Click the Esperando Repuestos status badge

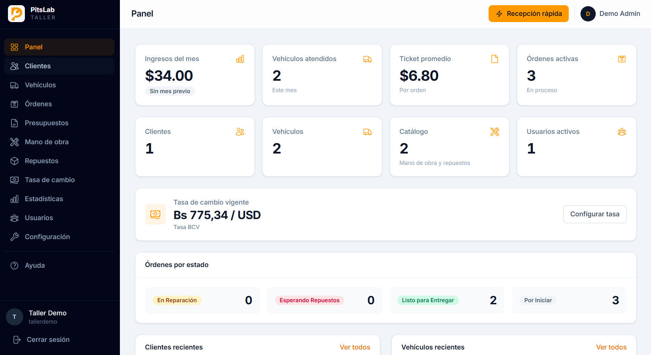pos(310,300)
